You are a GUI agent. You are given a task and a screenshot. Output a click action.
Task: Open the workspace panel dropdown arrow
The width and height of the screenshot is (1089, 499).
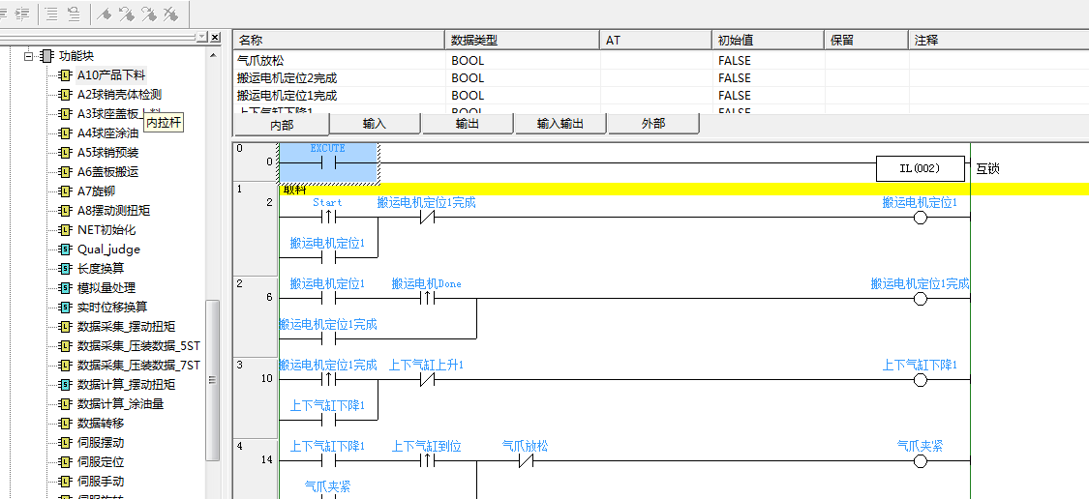[202, 37]
